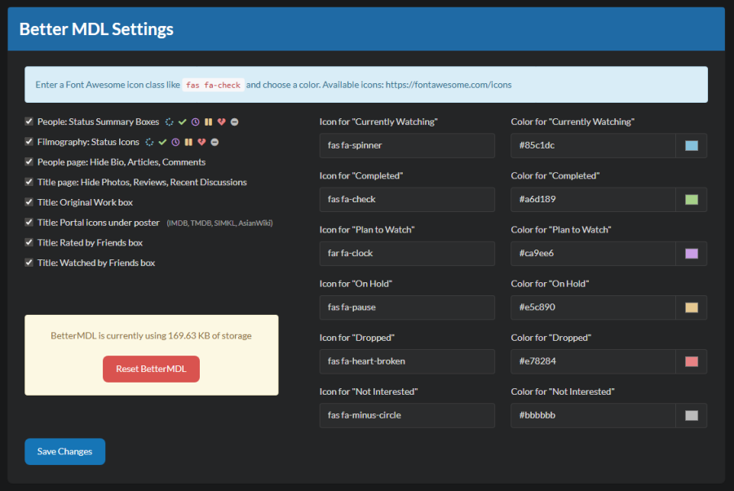Click green check icon in Filmography Status Icons row
Screen dimensions: 734x491
(x=162, y=142)
